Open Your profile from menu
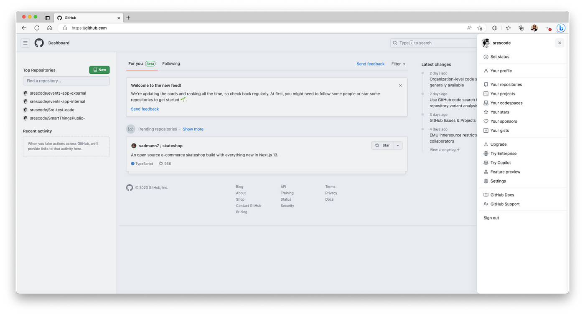Viewport: 585px width, 315px height. point(521,71)
